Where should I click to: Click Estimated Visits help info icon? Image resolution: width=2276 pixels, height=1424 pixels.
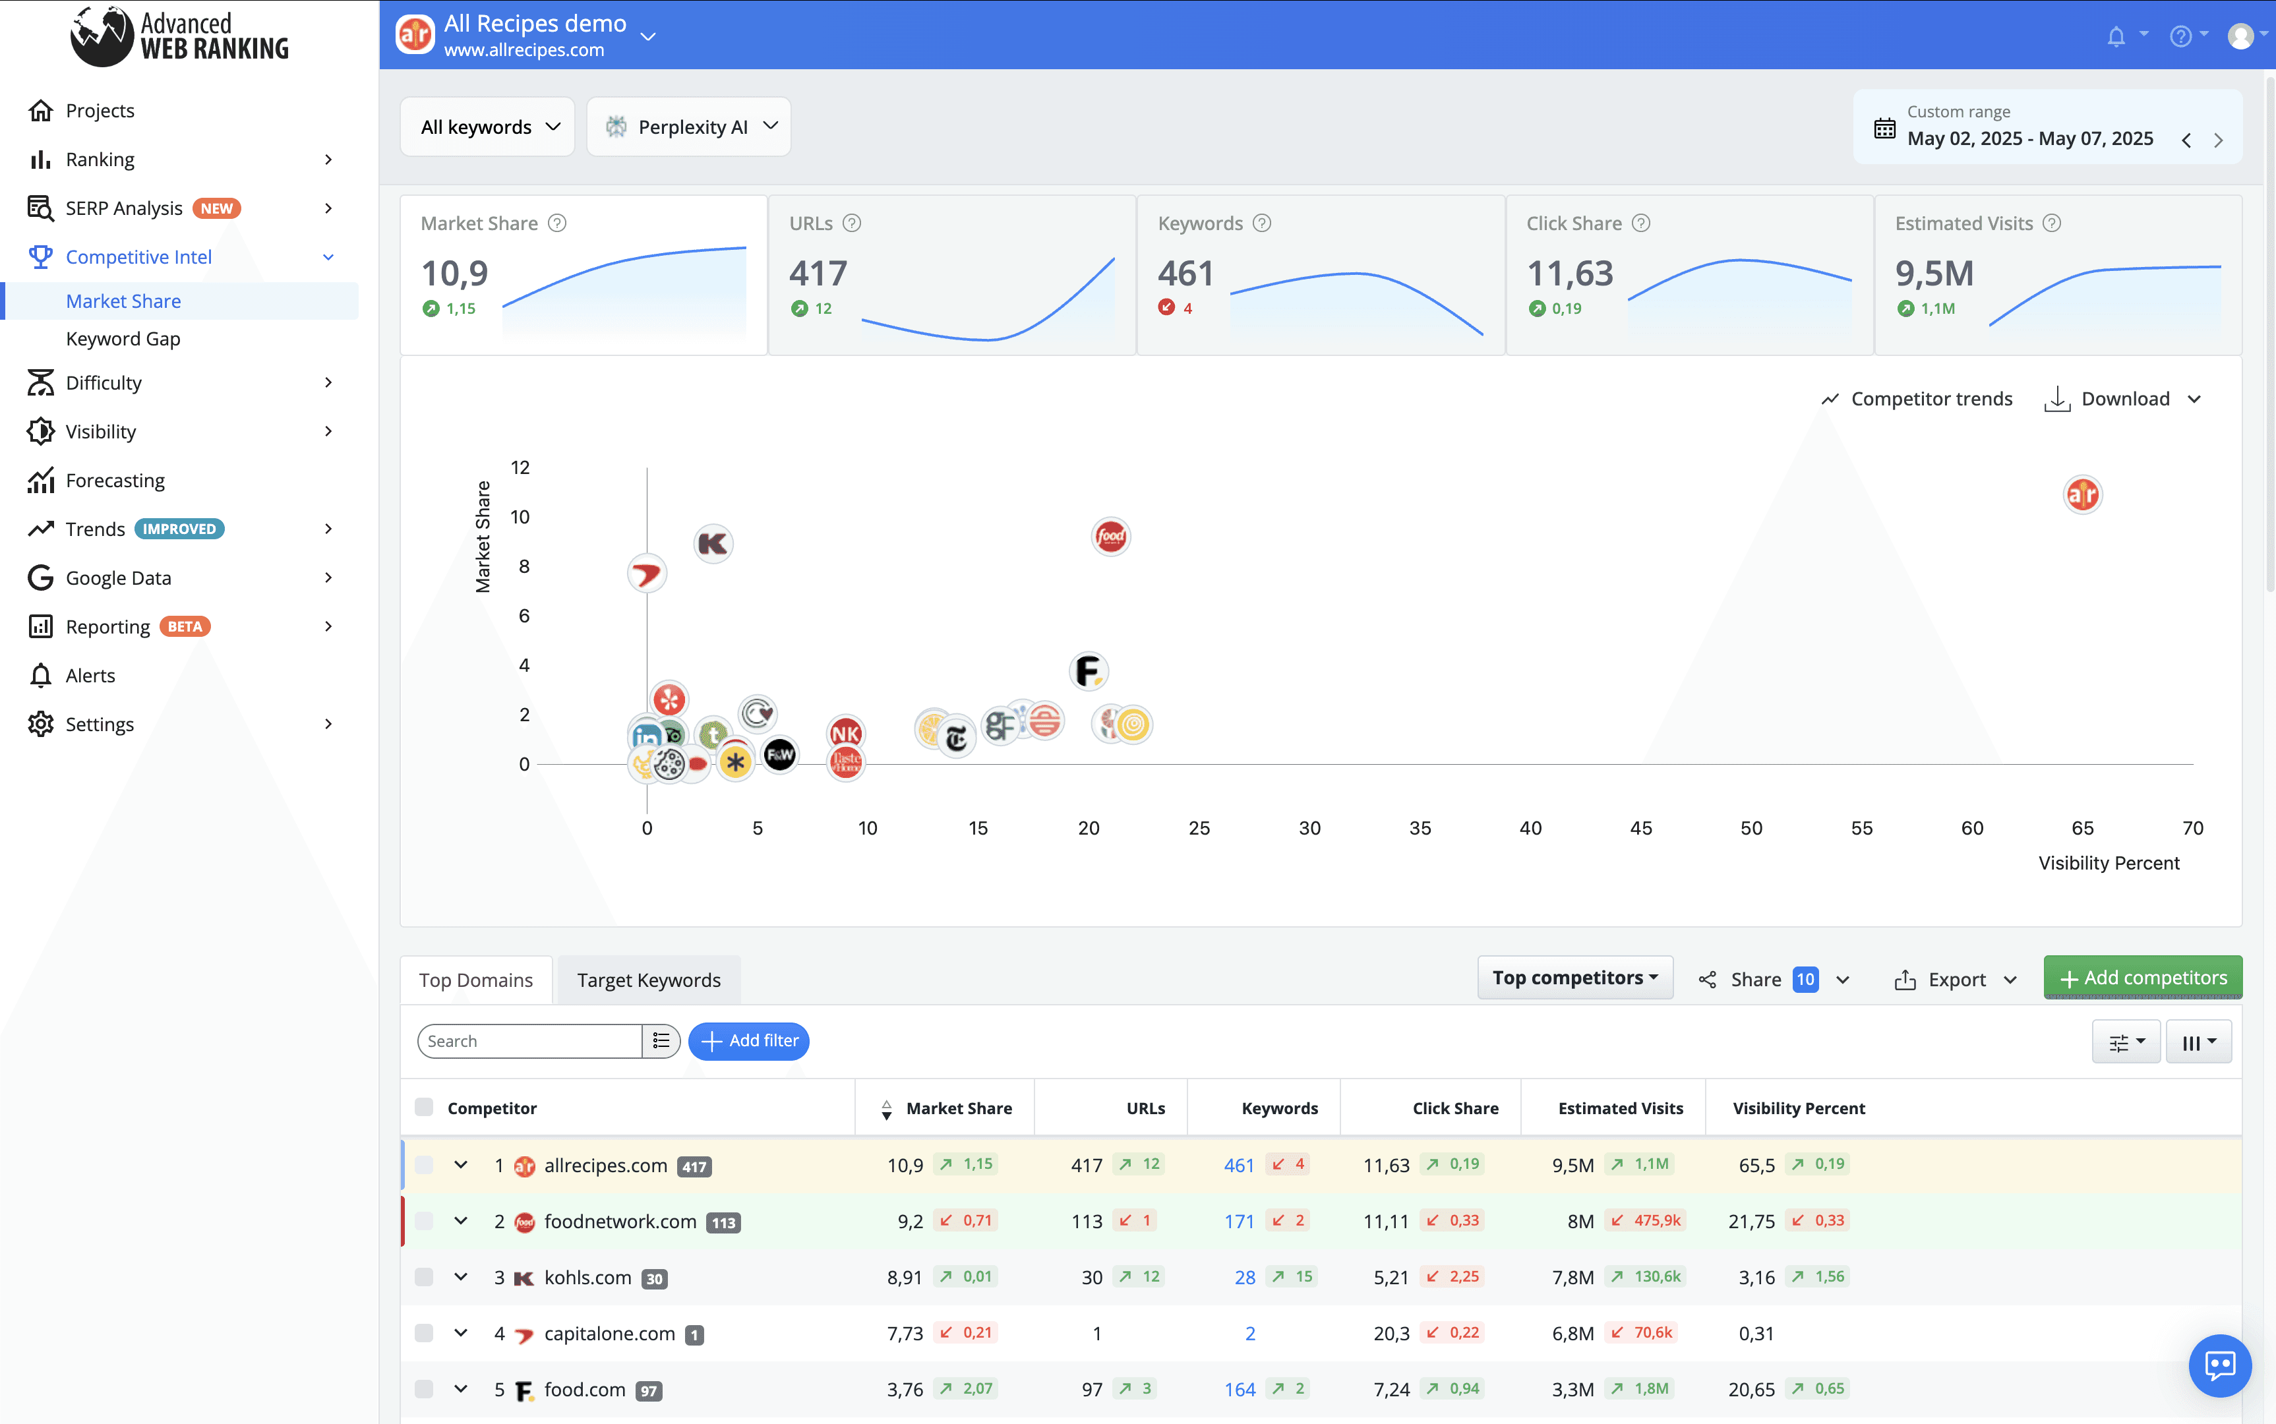2052,223
